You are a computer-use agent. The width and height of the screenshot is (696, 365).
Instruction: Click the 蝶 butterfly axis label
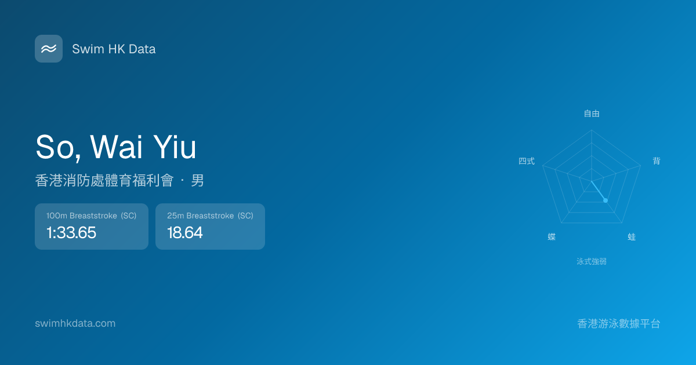pyautogui.click(x=552, y=237)
